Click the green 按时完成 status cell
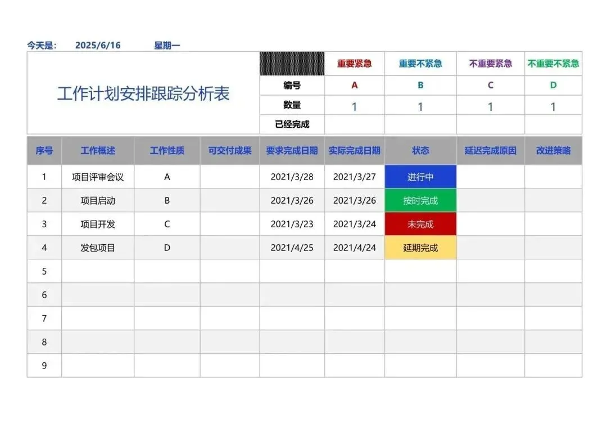Viewport: 607px width, 431px height. (420, 200)
